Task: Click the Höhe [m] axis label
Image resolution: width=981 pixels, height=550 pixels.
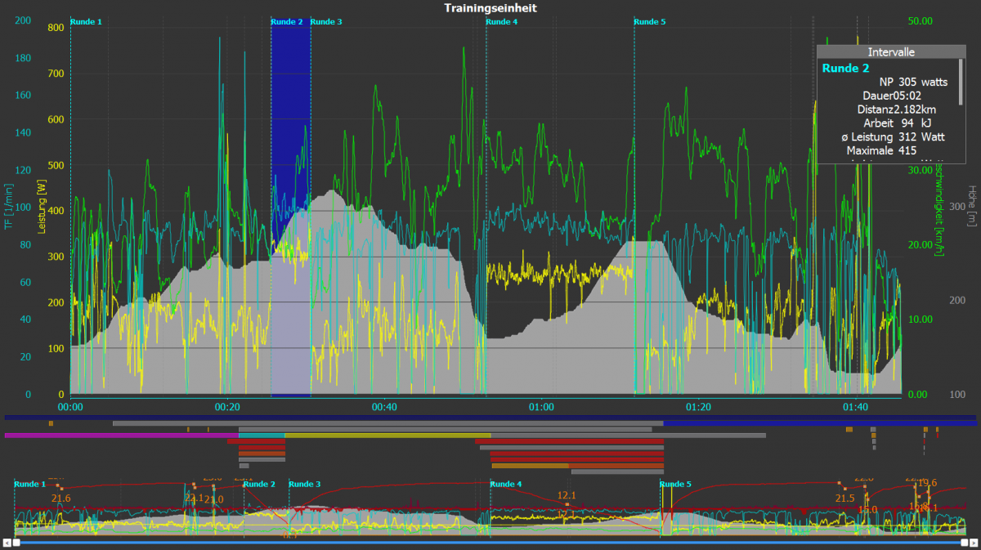Action: point(972,205)
